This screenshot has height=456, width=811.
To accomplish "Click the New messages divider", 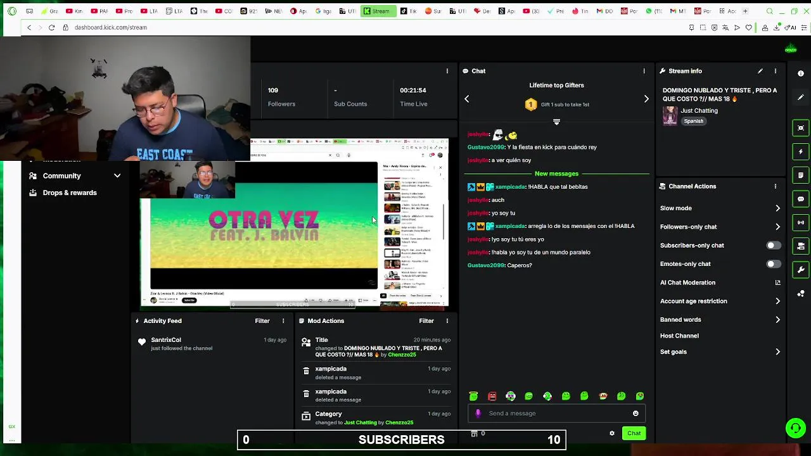I will (556, 174).
